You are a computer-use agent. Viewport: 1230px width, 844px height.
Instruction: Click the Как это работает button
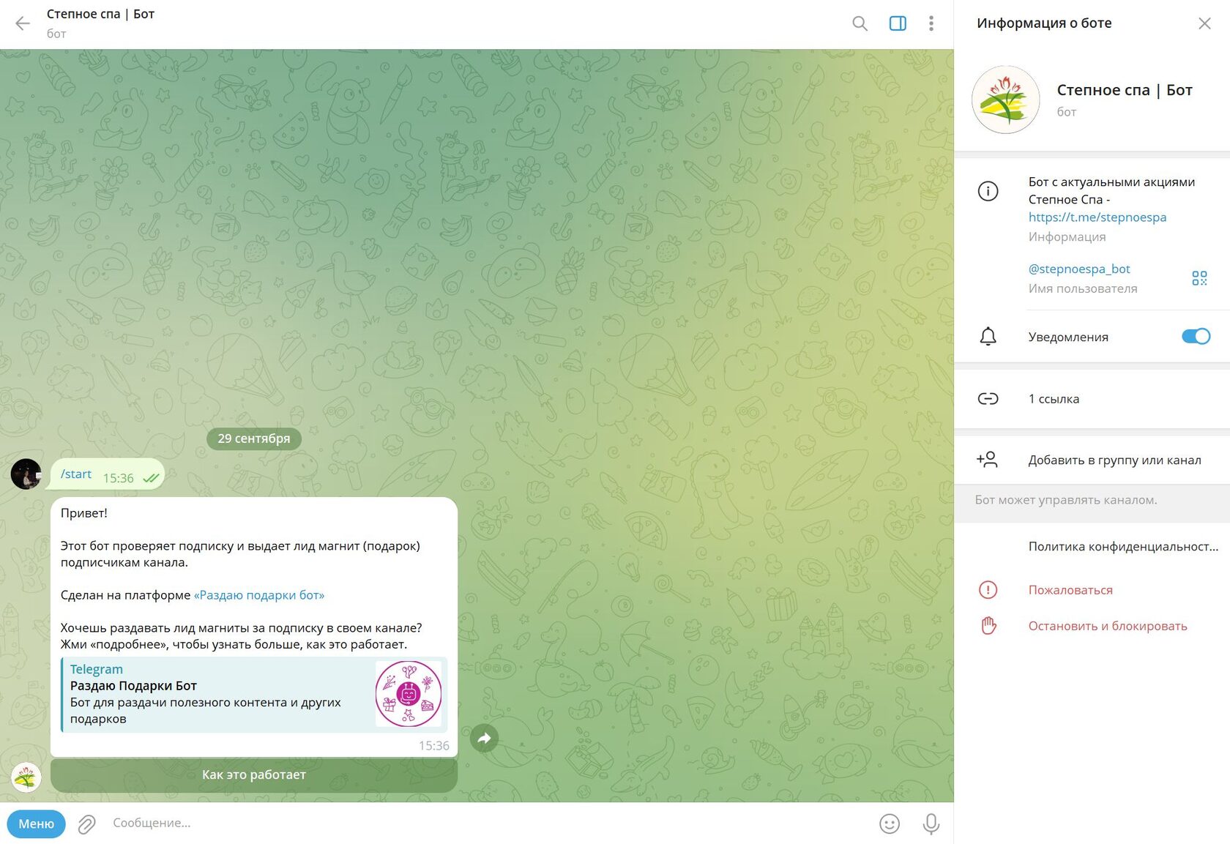coord(254,775)
